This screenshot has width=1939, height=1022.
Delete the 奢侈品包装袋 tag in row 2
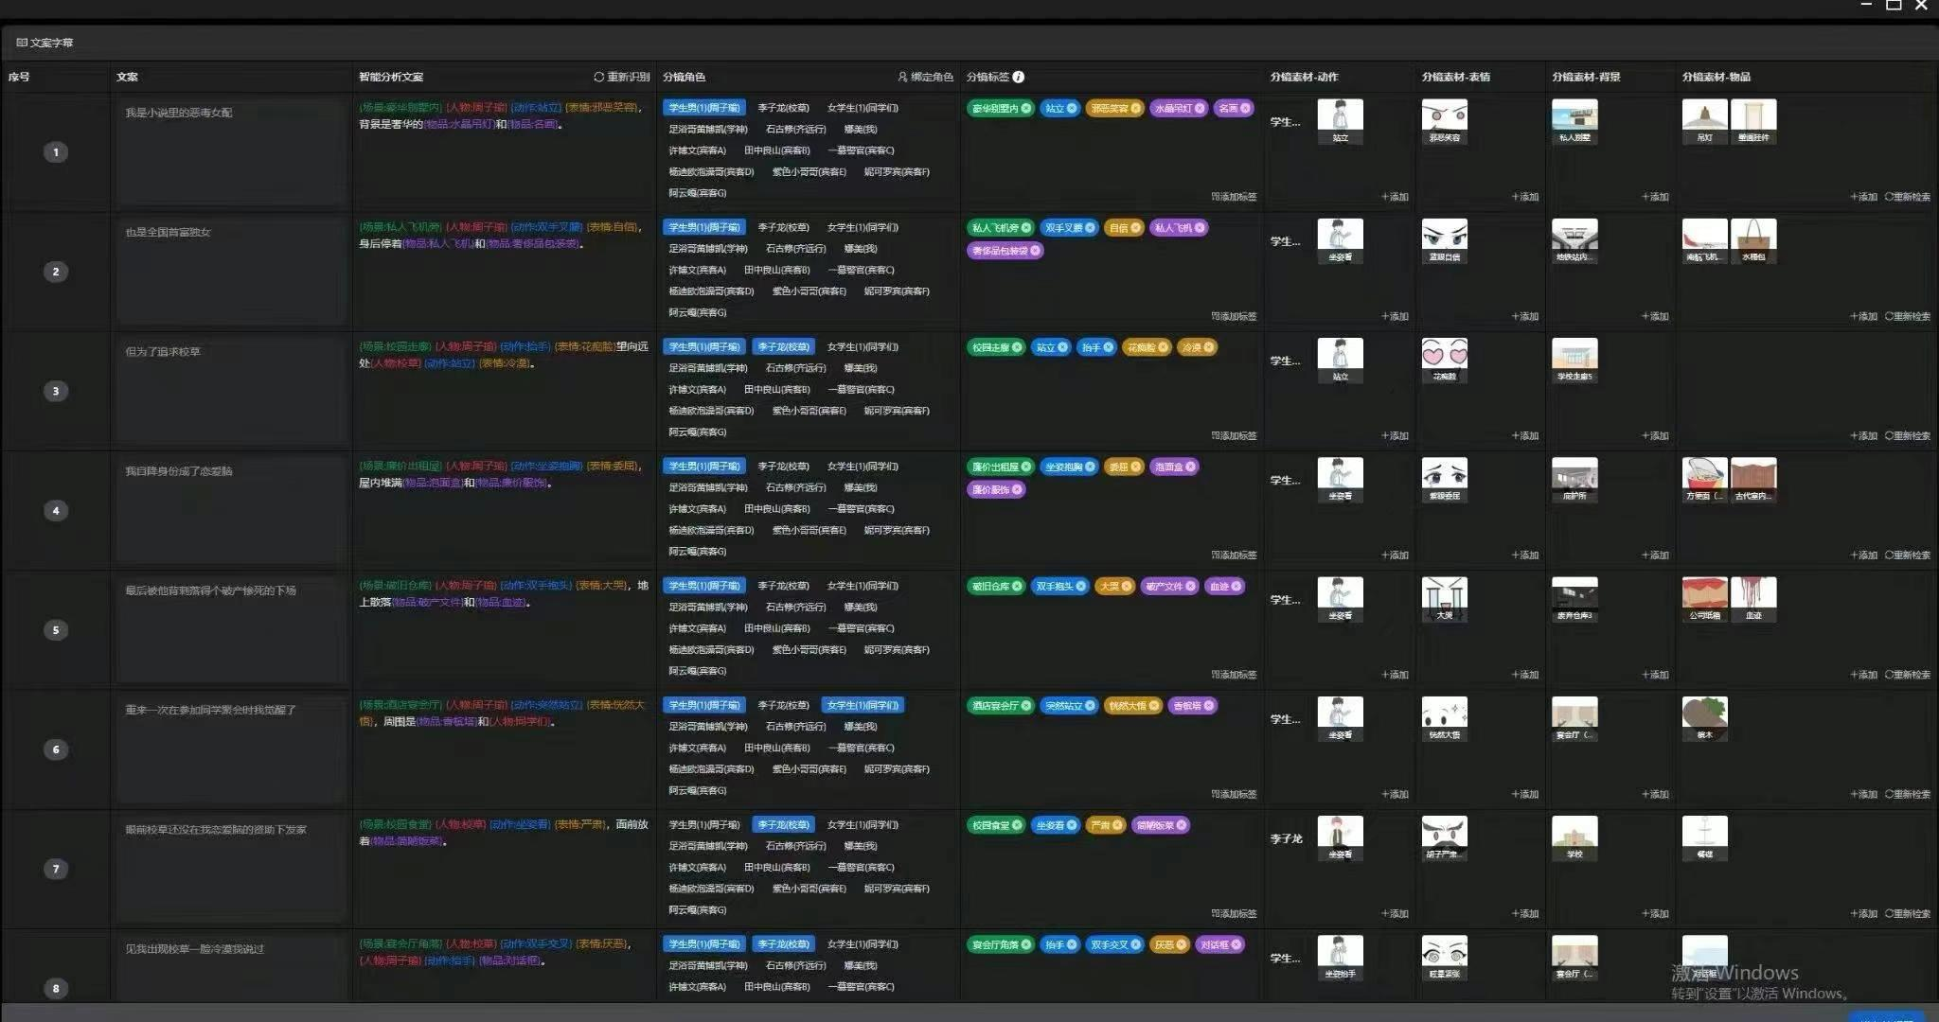click(x=1036, y=251)
